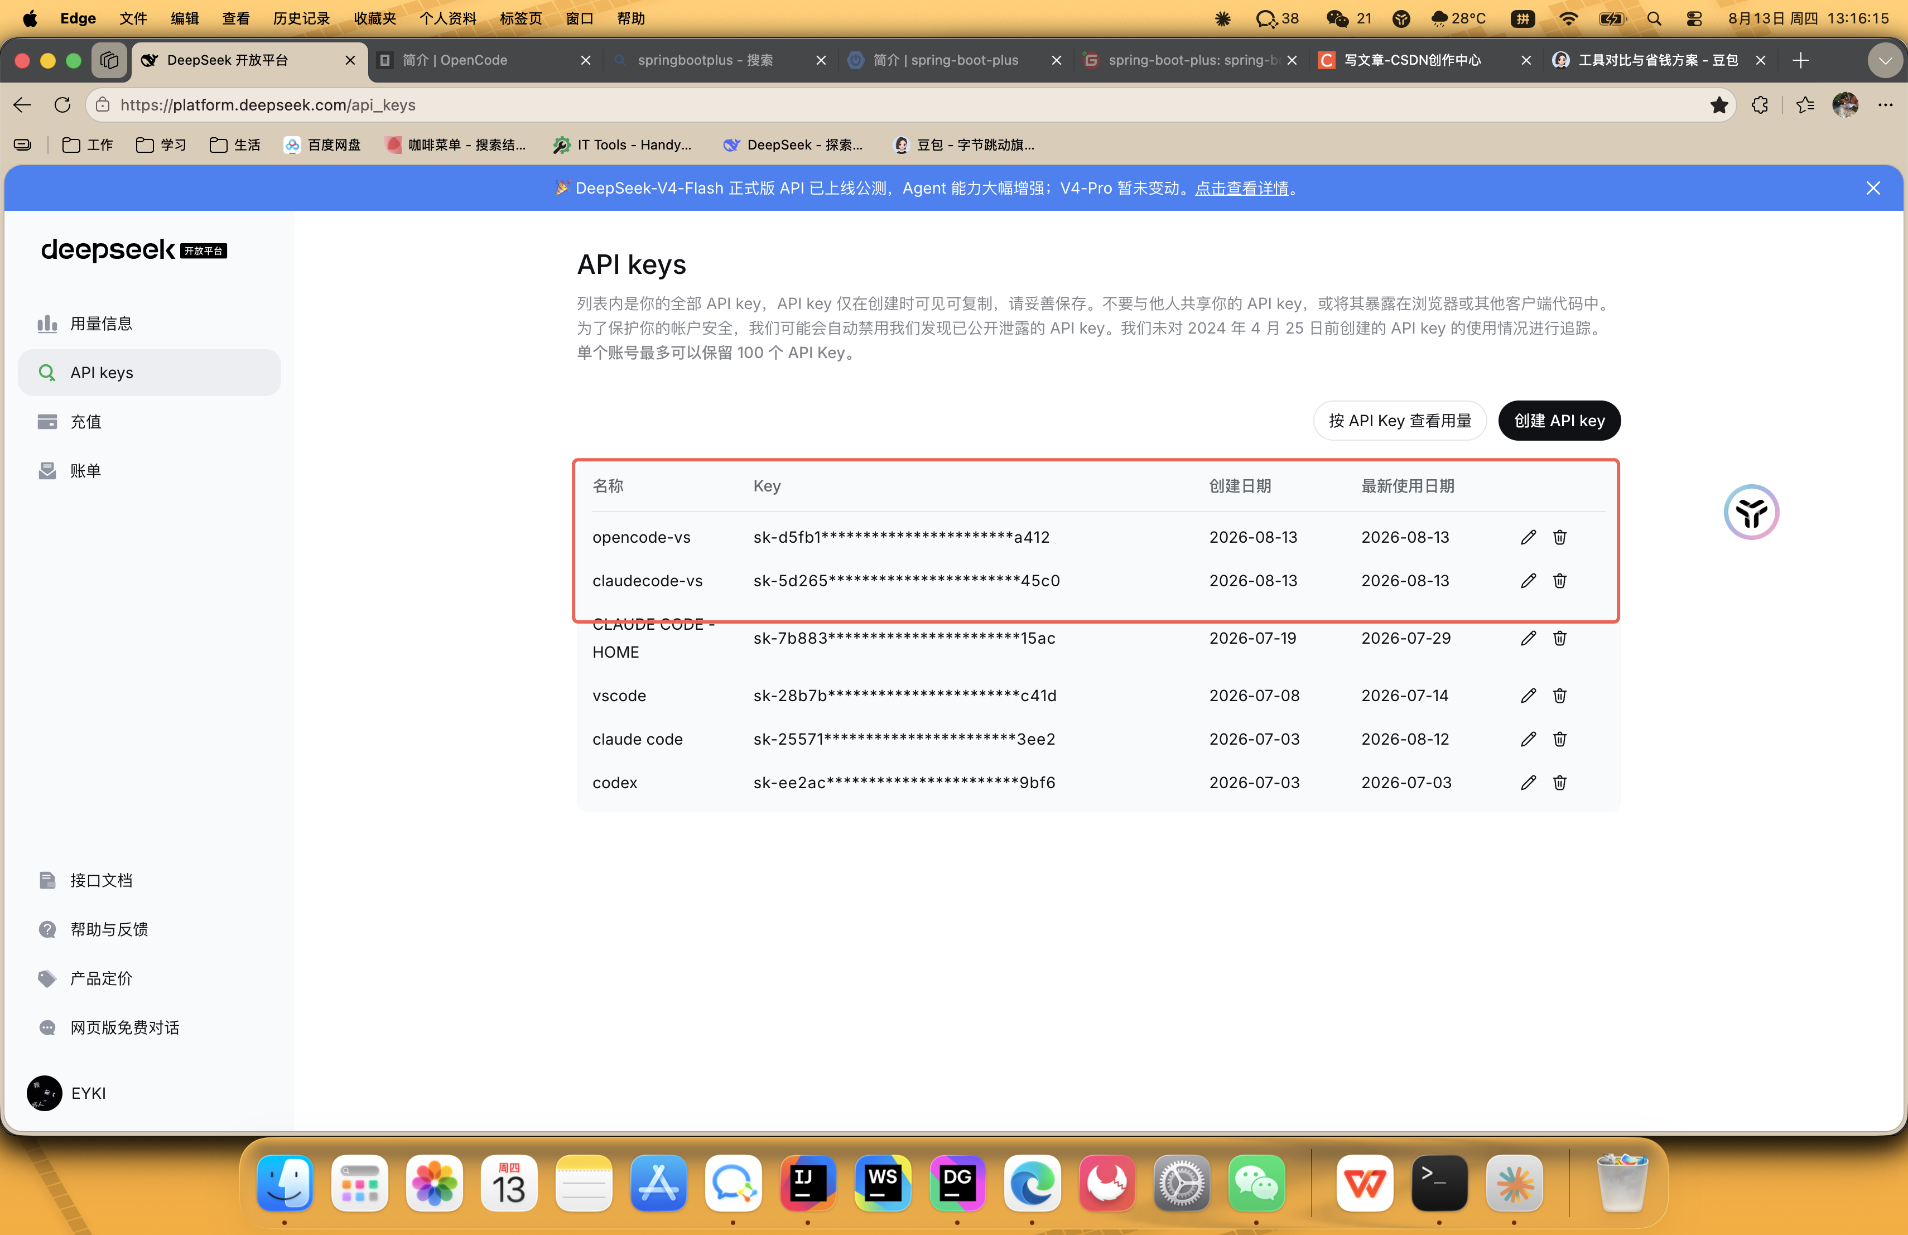The height and width of the screenshot is (1235, 1908).
Task: Open 产品定价 in the sidebar
Action: (149, 978)
